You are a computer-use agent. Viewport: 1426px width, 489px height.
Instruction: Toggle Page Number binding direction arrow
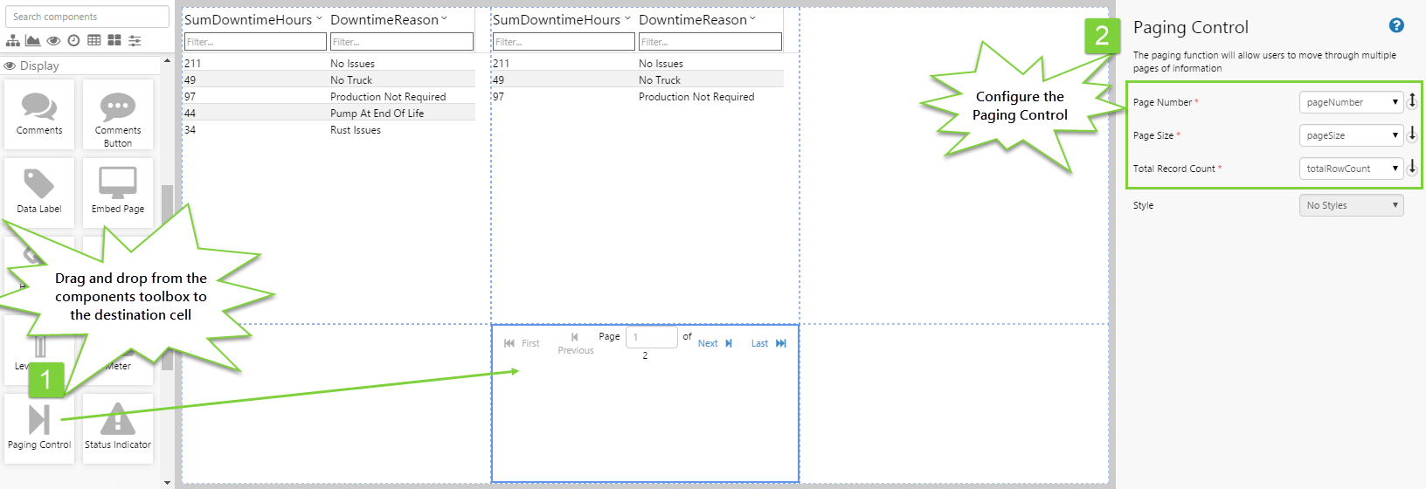tap(1412, 101)
